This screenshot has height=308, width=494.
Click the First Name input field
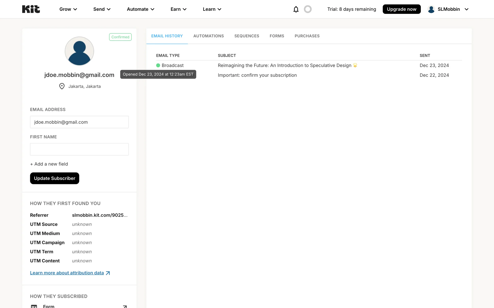click(x=79, y=149)
